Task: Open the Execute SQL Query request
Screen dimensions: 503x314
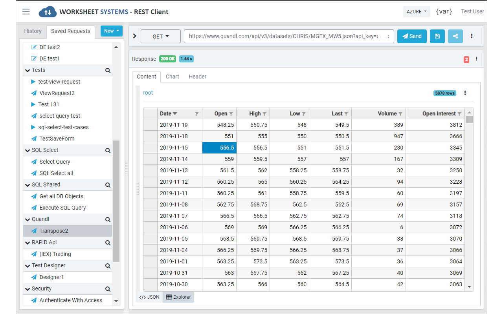Action: [68, 208]
